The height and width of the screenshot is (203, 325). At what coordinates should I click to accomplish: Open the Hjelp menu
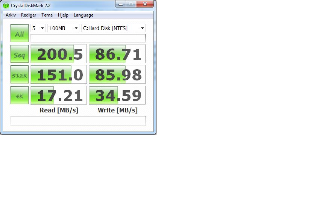point(63,15)
